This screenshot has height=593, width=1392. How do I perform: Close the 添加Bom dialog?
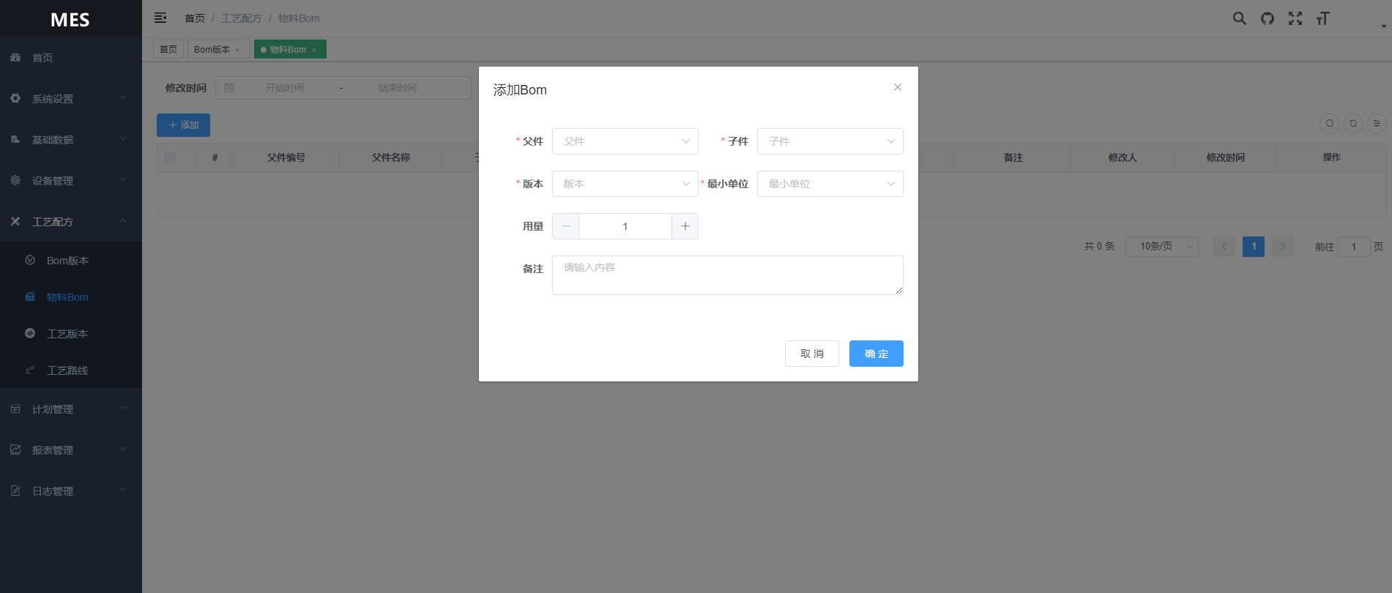point(898,87)
